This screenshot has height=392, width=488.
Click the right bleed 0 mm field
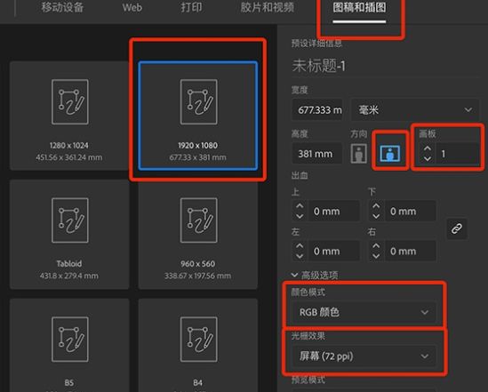pos(411,251)
